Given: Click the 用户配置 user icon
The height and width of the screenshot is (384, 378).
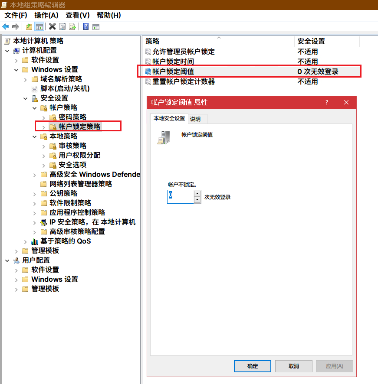Looking at the screenshot, I should pos(16,260).
